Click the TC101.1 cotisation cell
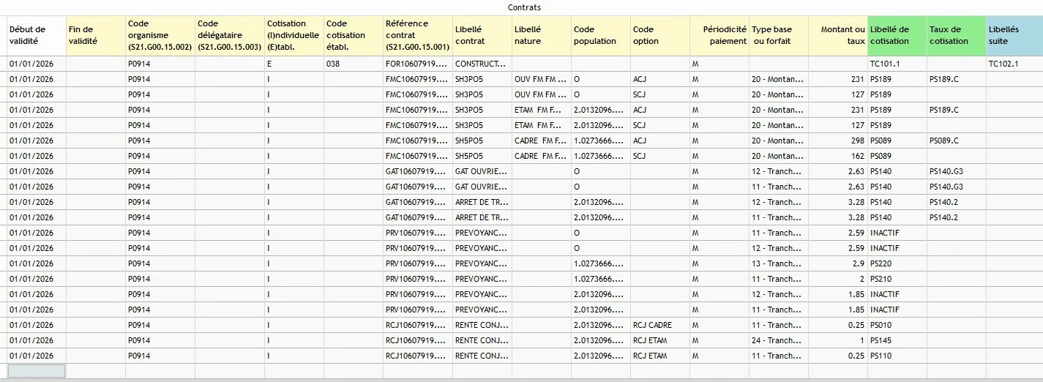 click(x=897, y=64)
